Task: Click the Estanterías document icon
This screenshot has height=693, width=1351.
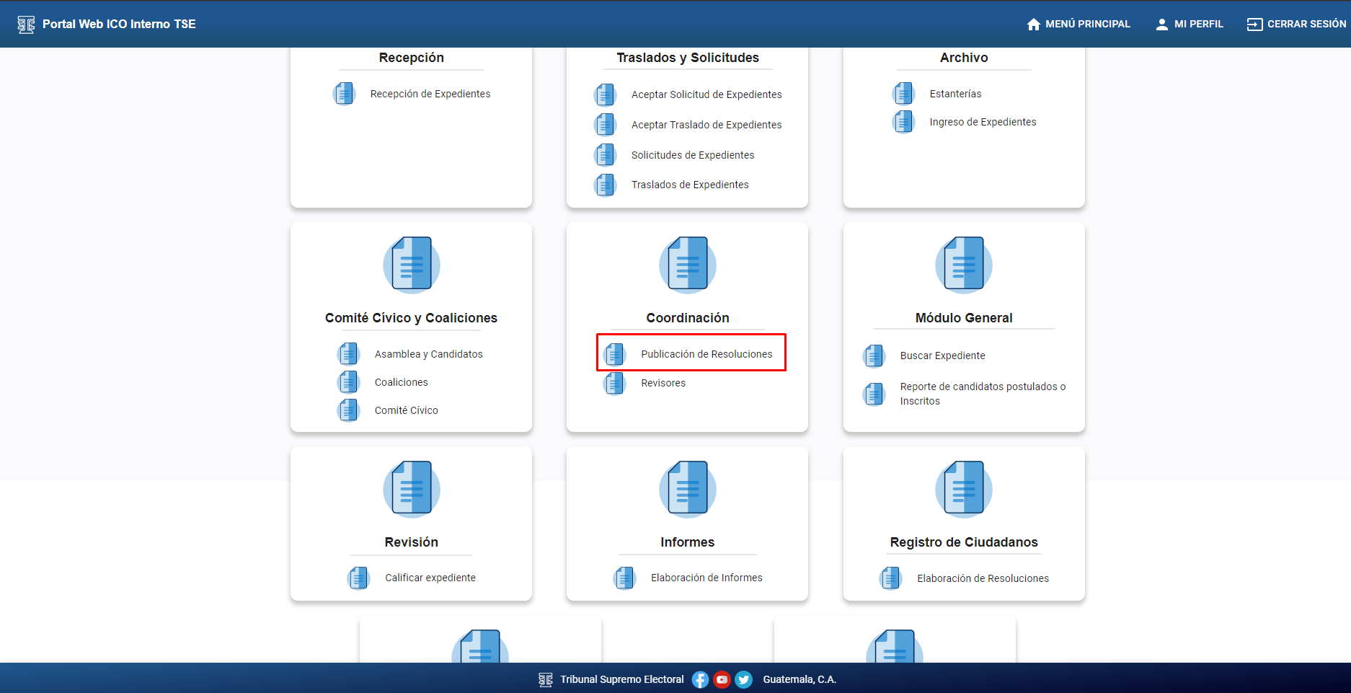Action: 903,93
